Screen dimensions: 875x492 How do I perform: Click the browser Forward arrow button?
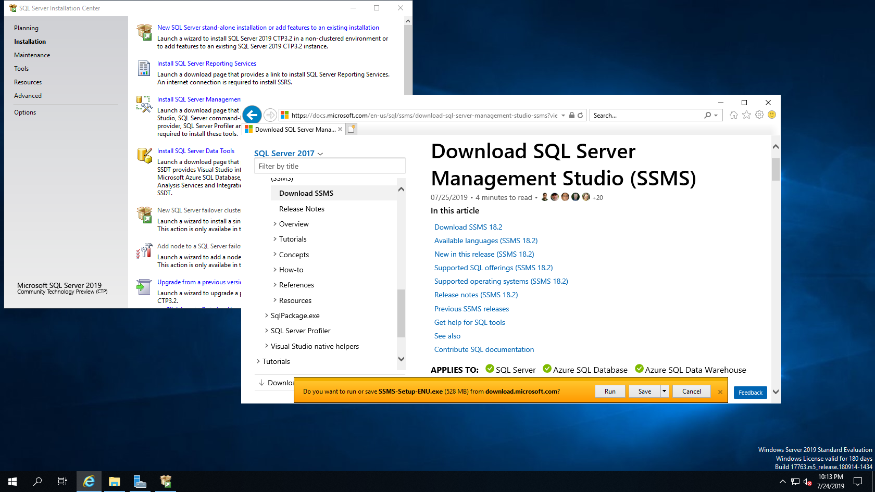pyautogui.click(x=270, y=115)
